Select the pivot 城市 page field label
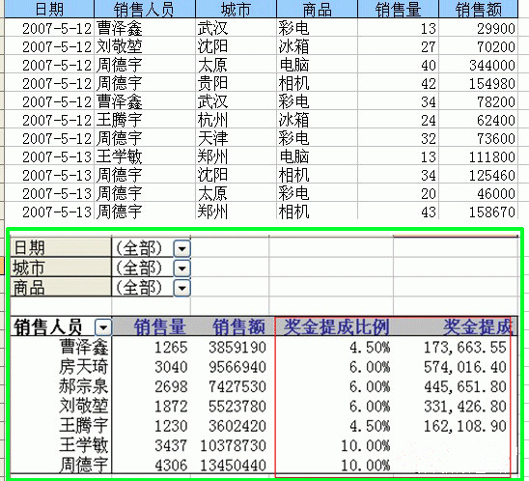Image resolution: width=529 pixels, height=481 pixels. click(x=61, y=268)
